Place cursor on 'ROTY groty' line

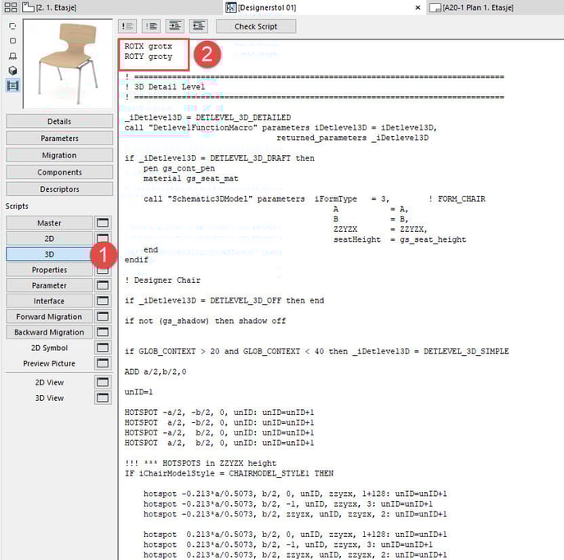click(148, 57)
